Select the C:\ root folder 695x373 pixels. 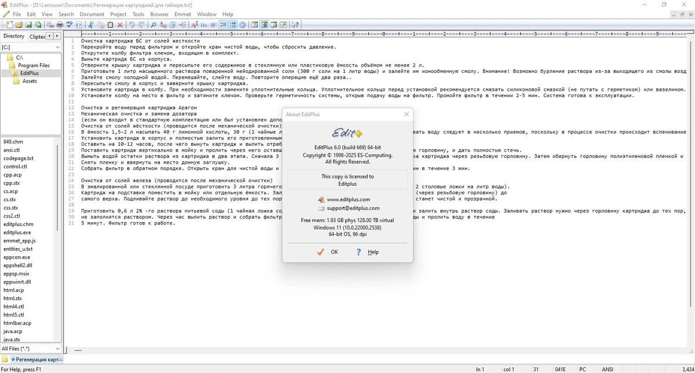coord(20,58)
